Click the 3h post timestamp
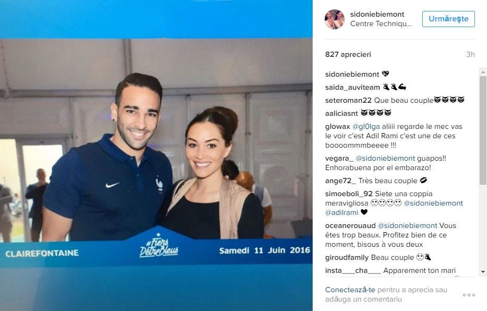Screen dimensions: 487x311 (x=470, y=55)
